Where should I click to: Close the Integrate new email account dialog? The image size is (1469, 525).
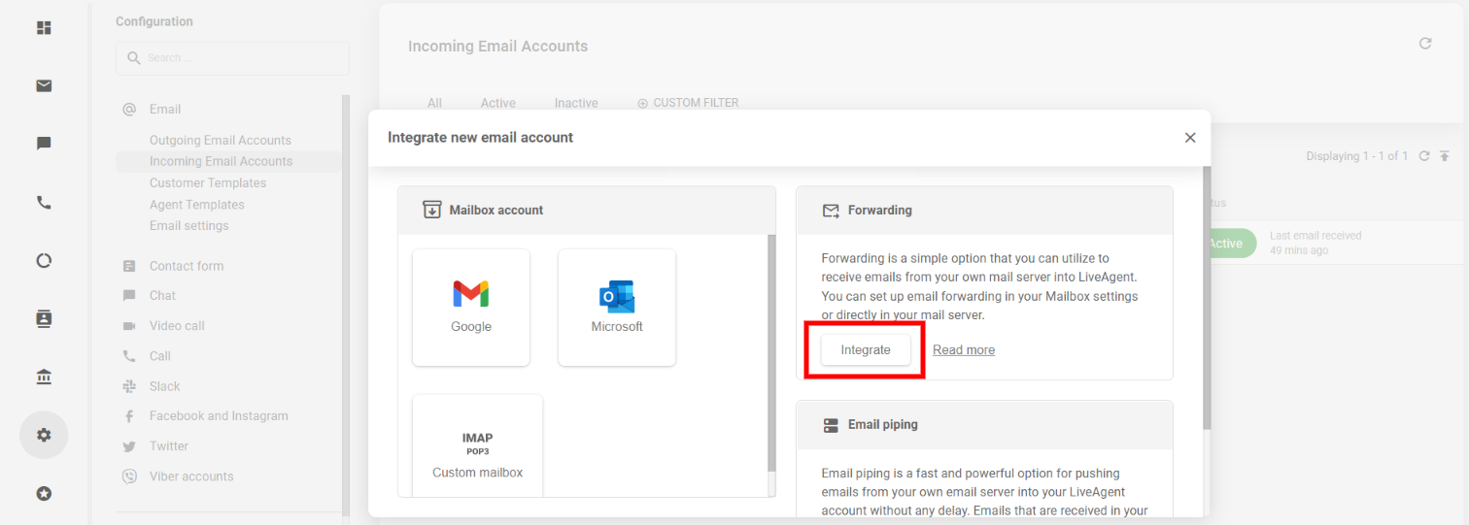(x=1190, y=138)
